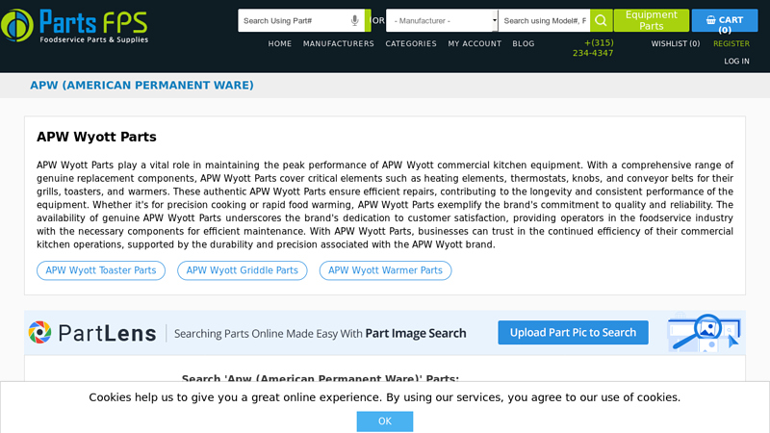770x433 pixels.
Task: Accept cookies with the OK button
Action: 385,421
